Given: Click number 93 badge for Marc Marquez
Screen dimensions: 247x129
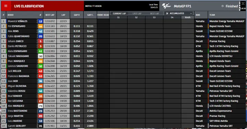Looking at the screenshot, I should 40,61.
